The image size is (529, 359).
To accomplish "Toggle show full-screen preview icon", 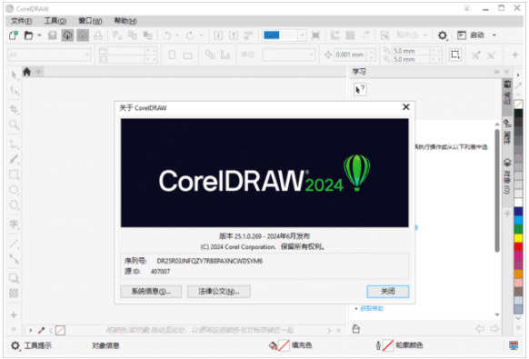I will tap(315, 35).
